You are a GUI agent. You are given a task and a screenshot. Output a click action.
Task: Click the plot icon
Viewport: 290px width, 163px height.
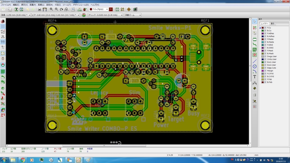click(44, 9)
